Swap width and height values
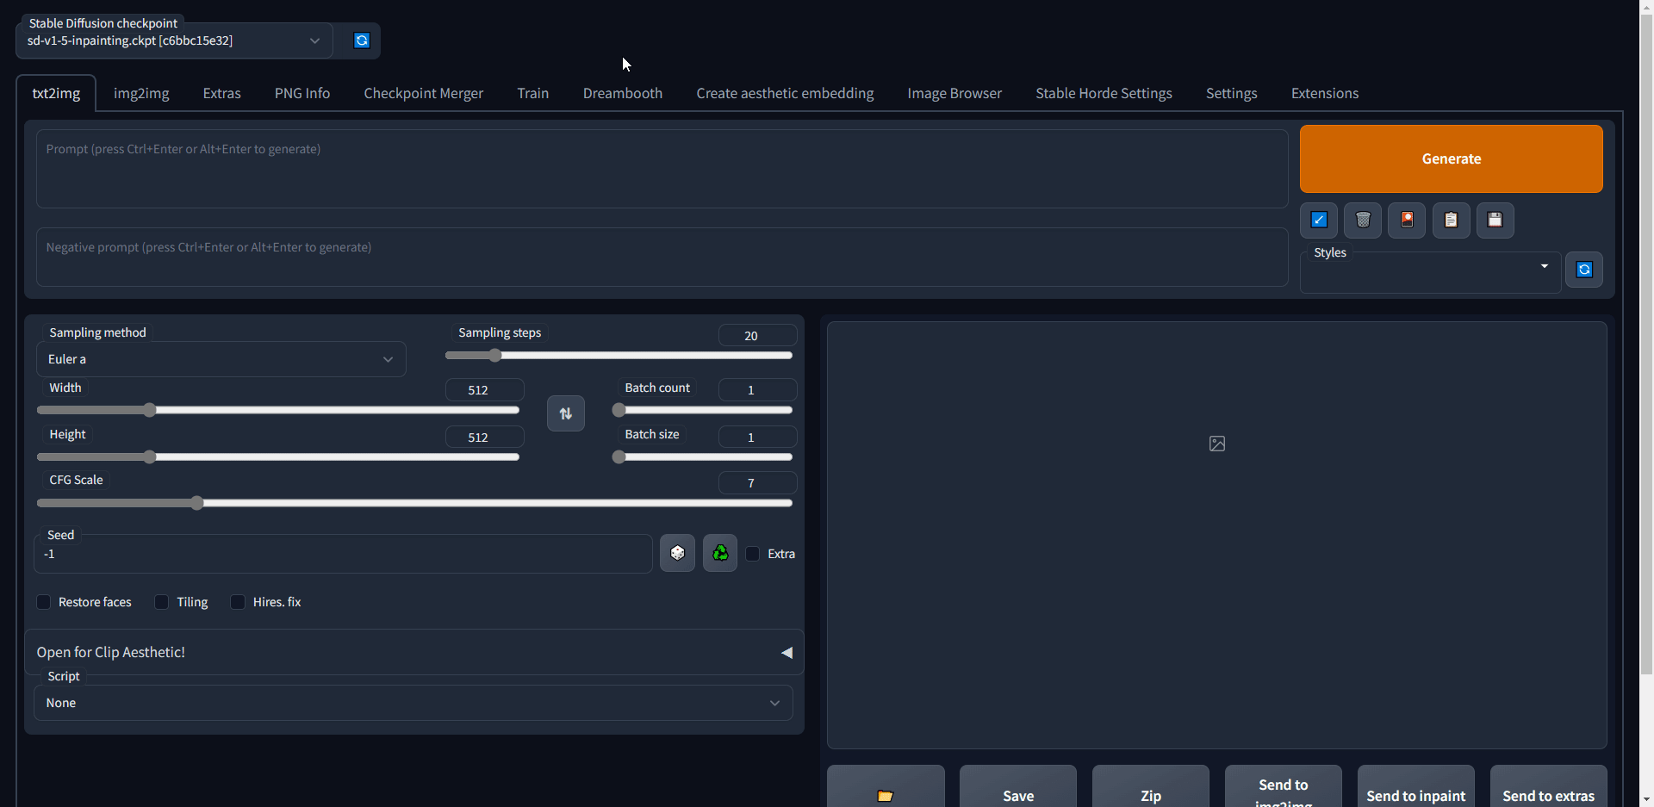The height and width of the screenshot is (807, 1654). pos(566,413)
